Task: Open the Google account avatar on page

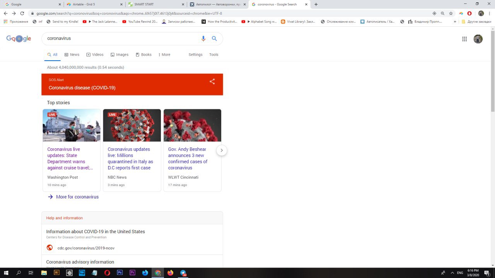Action: (x=478, y=39)
